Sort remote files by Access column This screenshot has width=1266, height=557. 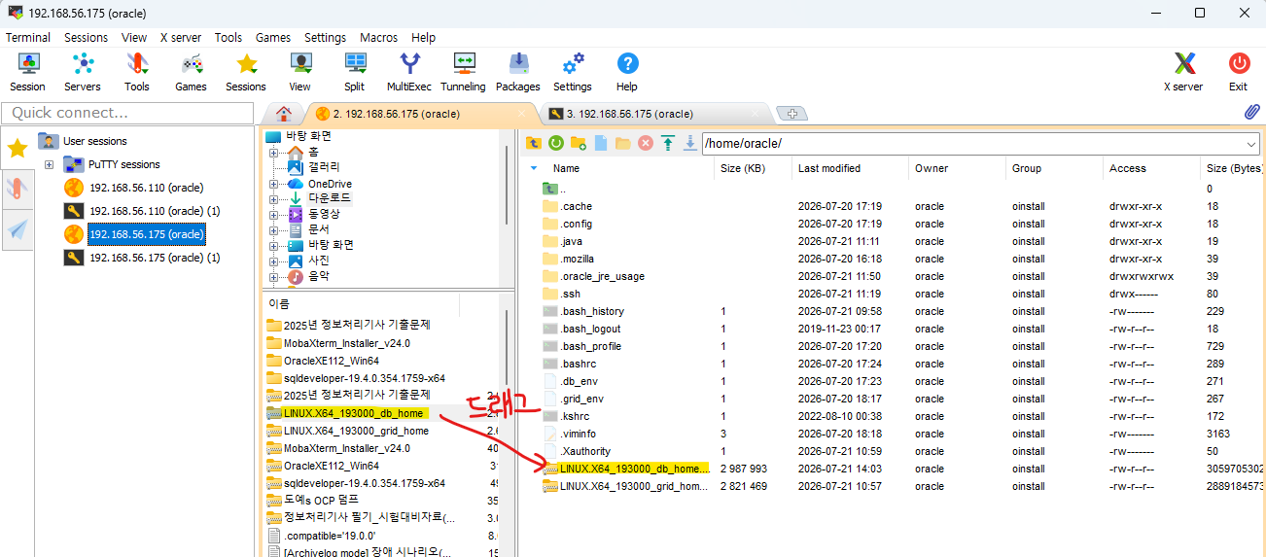coord(1128,168)
